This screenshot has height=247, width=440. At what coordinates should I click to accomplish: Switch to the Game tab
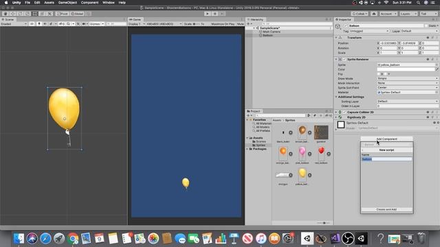[x=135, y=19]
